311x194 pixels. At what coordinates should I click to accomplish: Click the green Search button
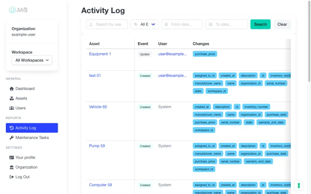[260, 24]
